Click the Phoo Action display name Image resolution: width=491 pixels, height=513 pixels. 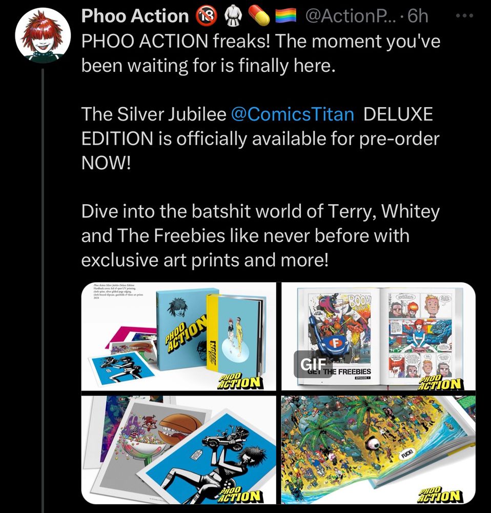tap(135, 16)
